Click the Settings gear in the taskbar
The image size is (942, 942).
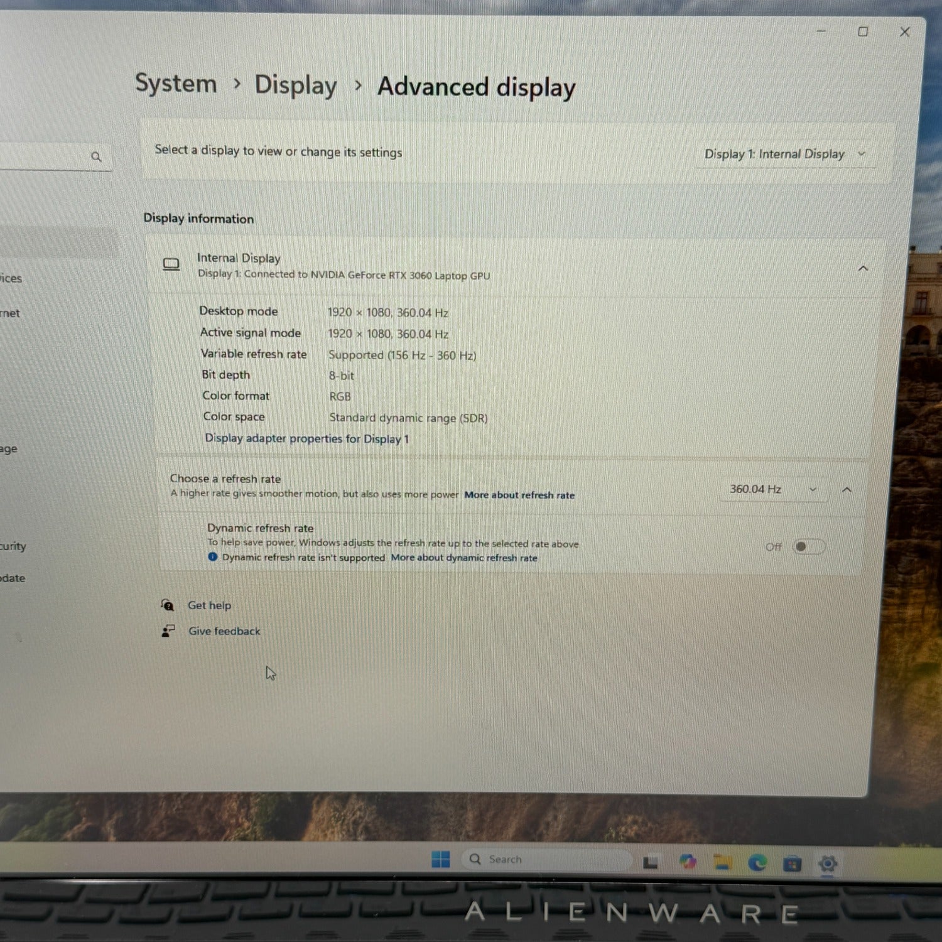[828, 864]
